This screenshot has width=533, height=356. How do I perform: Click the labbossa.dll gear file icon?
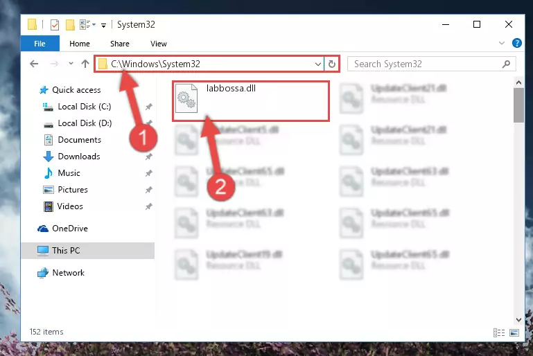point(186,98)
